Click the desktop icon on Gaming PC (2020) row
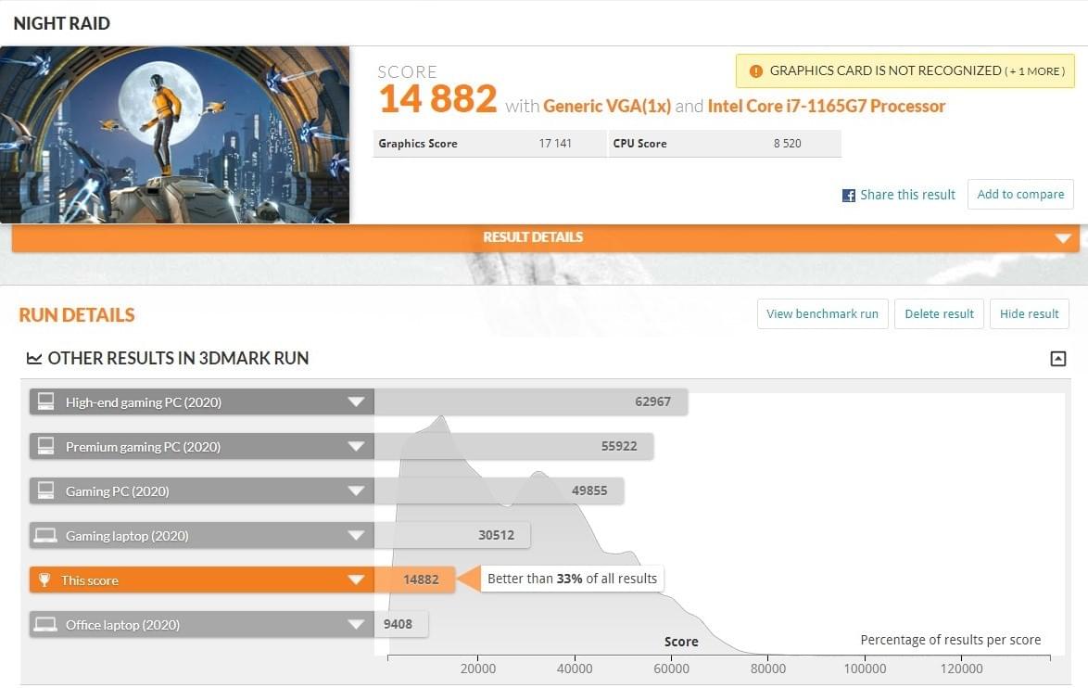Screen dimensions: 1088x688 [x=45, y=491]
